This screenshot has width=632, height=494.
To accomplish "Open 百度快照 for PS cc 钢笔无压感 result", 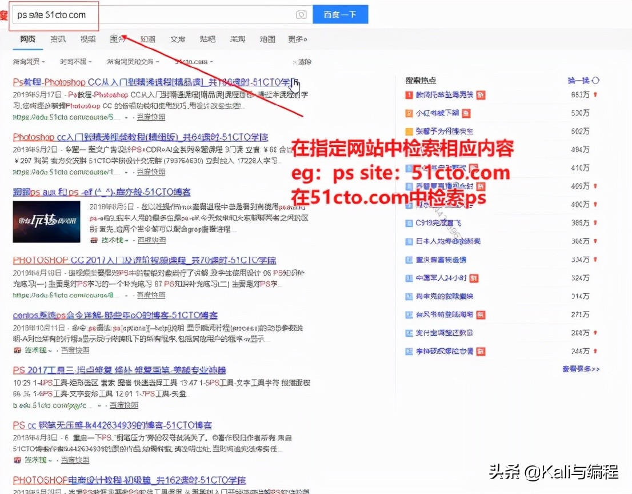I will [75, 460].
